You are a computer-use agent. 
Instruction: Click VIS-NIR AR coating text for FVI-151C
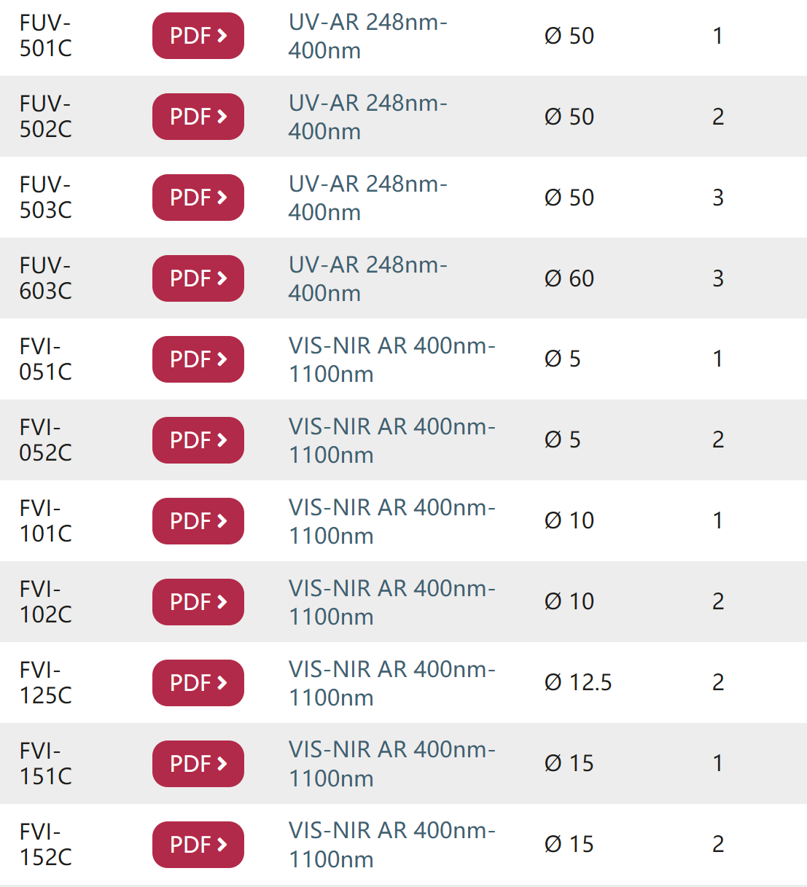[x=392, y=764]
